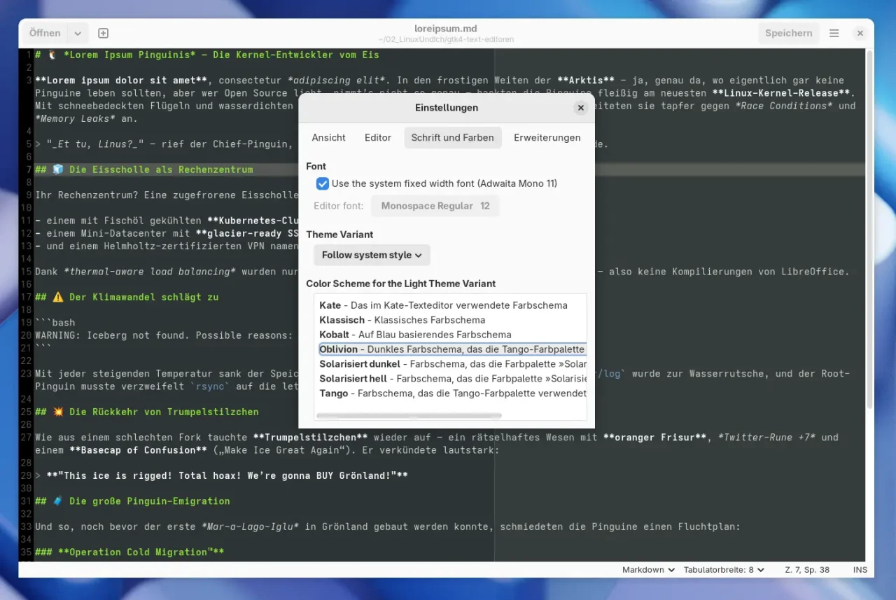Select the Schrift und Farben tab
This screenshot has width=896, height=600.
(452, 137)
